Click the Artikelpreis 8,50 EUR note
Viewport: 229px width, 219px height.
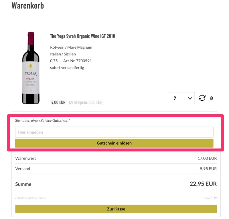click(x=86, y=102)
